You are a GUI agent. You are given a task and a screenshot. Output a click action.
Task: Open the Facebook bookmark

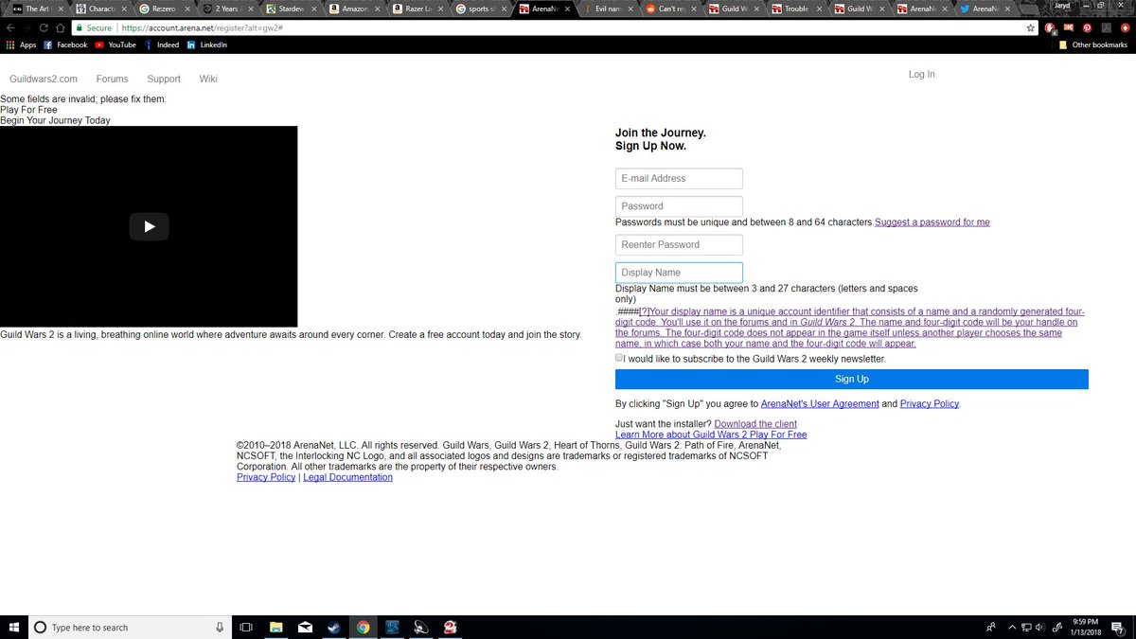pyautogui.click(x=65, y=44)
